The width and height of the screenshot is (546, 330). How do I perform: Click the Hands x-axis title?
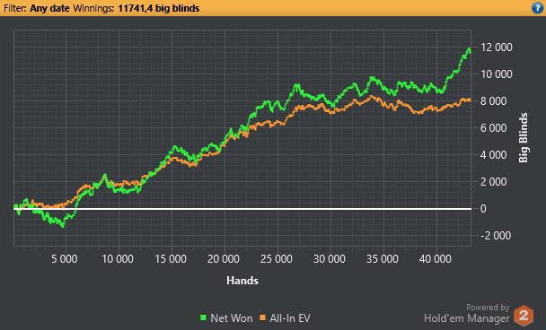242,281
